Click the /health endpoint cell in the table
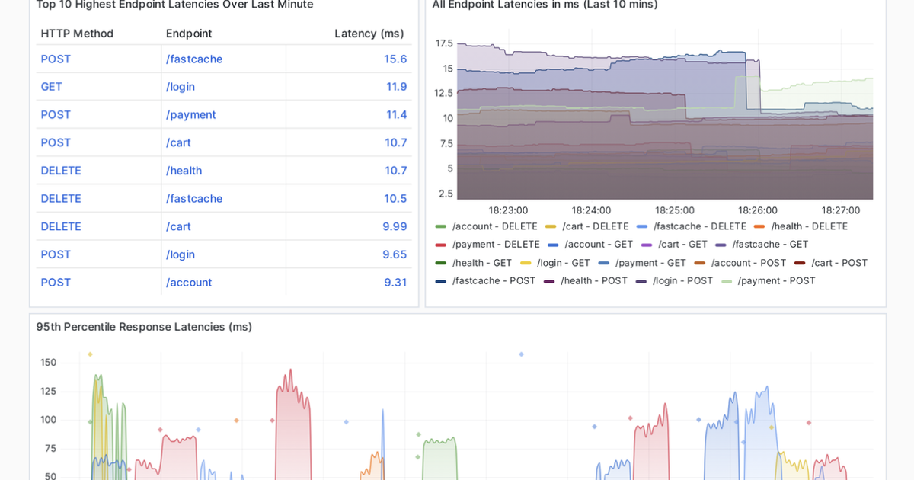Screen dimensions: 914x480 point(184,171)
